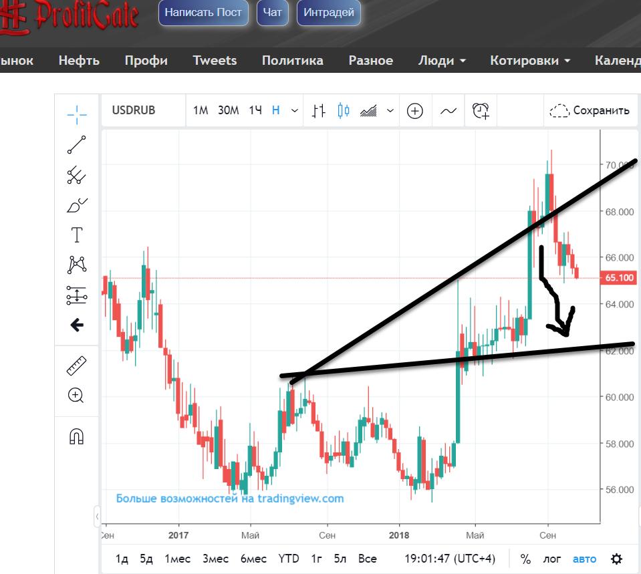641x574 pixels.
Task: Select the pitchfork tool
Action: (x=77, y=175)
